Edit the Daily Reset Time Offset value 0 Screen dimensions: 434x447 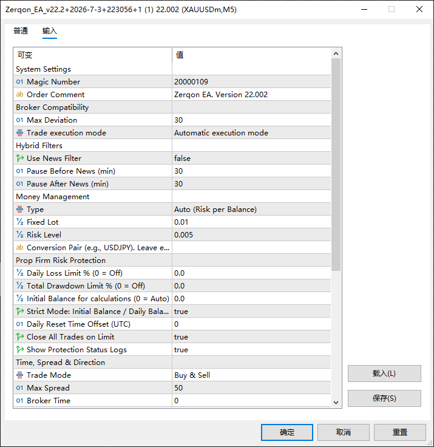click(251, 324)
